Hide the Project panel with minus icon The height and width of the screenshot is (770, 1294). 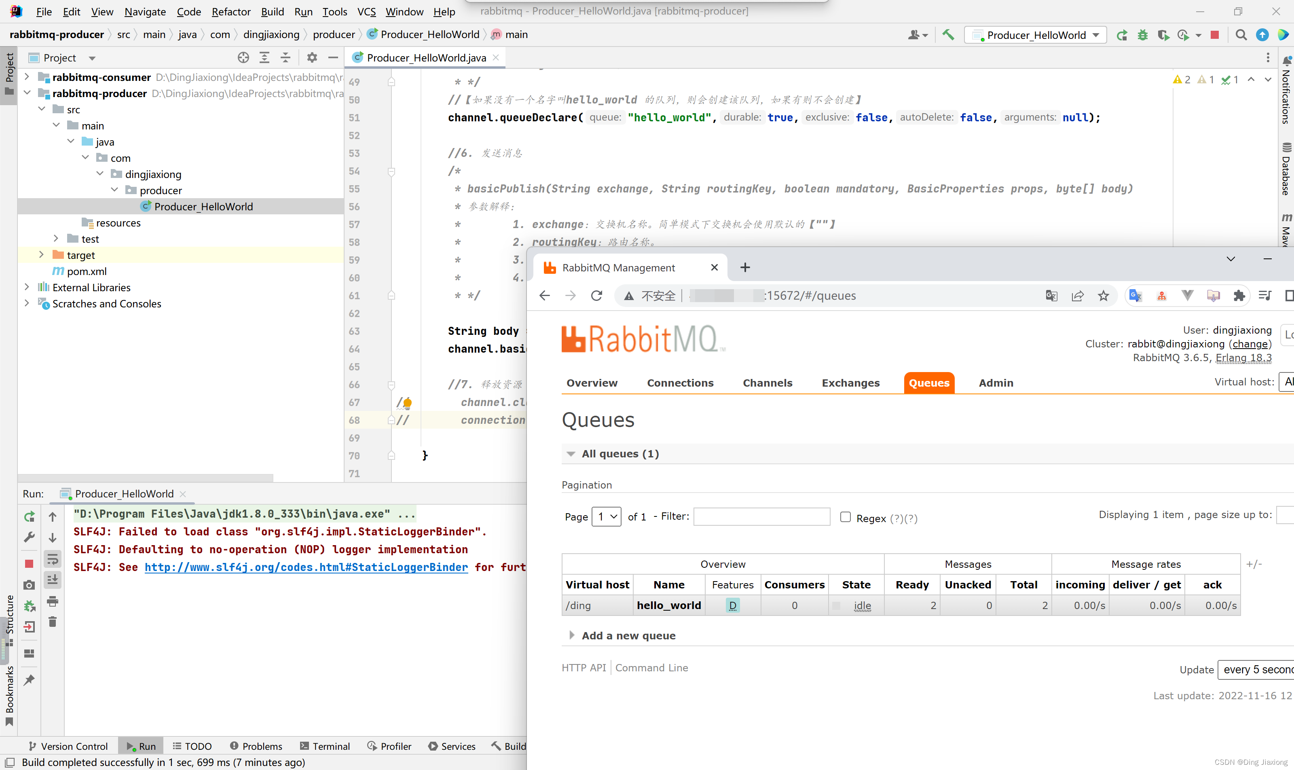333,57
